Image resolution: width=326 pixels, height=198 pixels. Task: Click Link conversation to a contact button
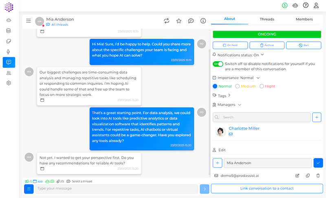tap(267, 189)
